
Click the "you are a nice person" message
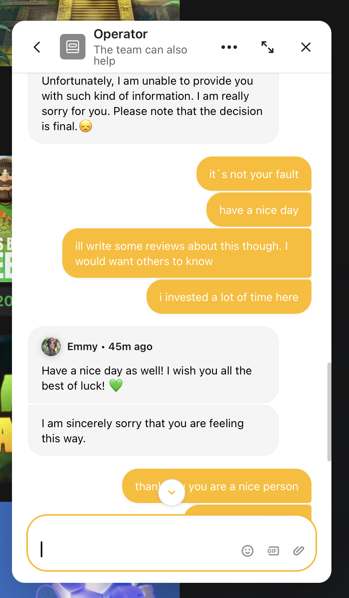pos(243,486)
